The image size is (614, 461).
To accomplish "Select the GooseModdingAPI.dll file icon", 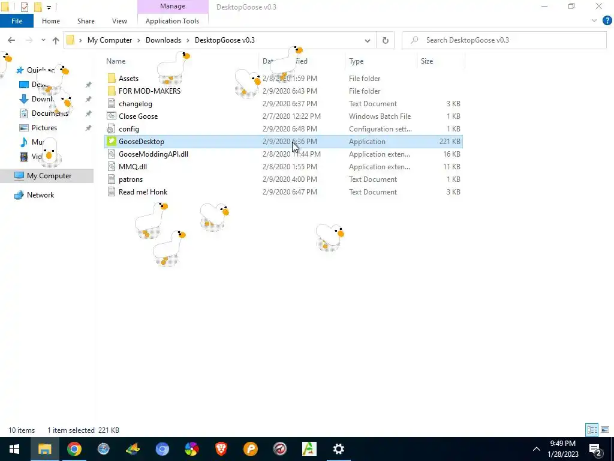I will (112, 154).
